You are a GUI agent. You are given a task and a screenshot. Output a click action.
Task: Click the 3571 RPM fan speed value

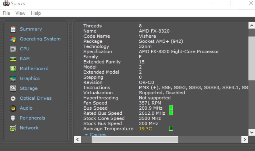pyautogui.click(x=150, y=103)
